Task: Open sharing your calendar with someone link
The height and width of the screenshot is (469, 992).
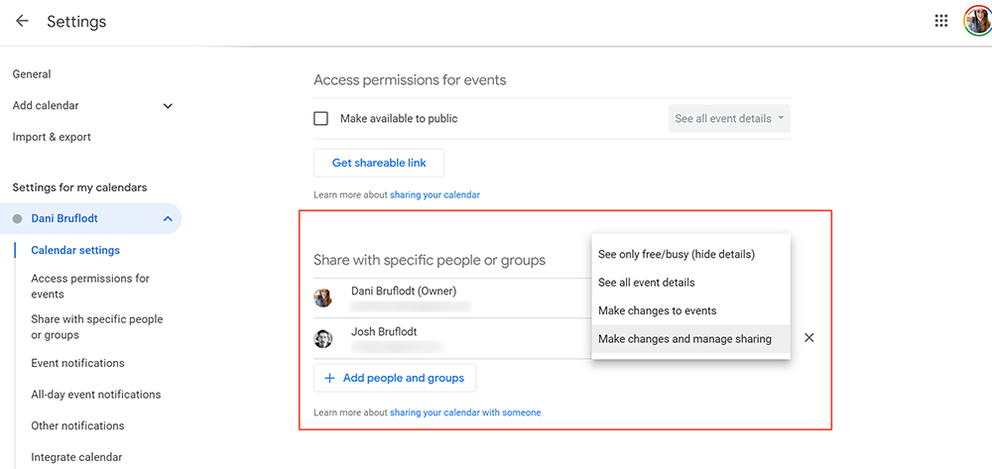Action: coord(465,412)
